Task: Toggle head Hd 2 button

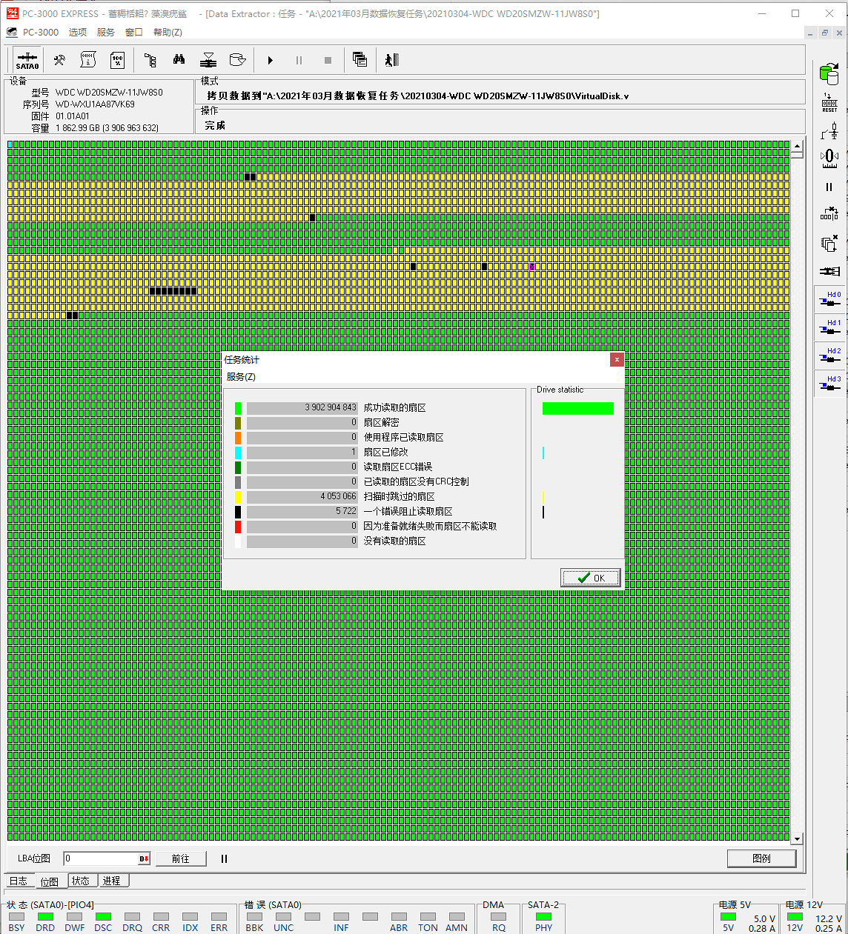Action: [x=829, y=357]
